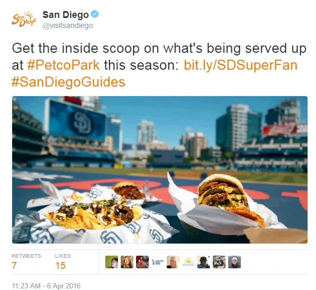Open the football players photo avatar

point(219,262)
